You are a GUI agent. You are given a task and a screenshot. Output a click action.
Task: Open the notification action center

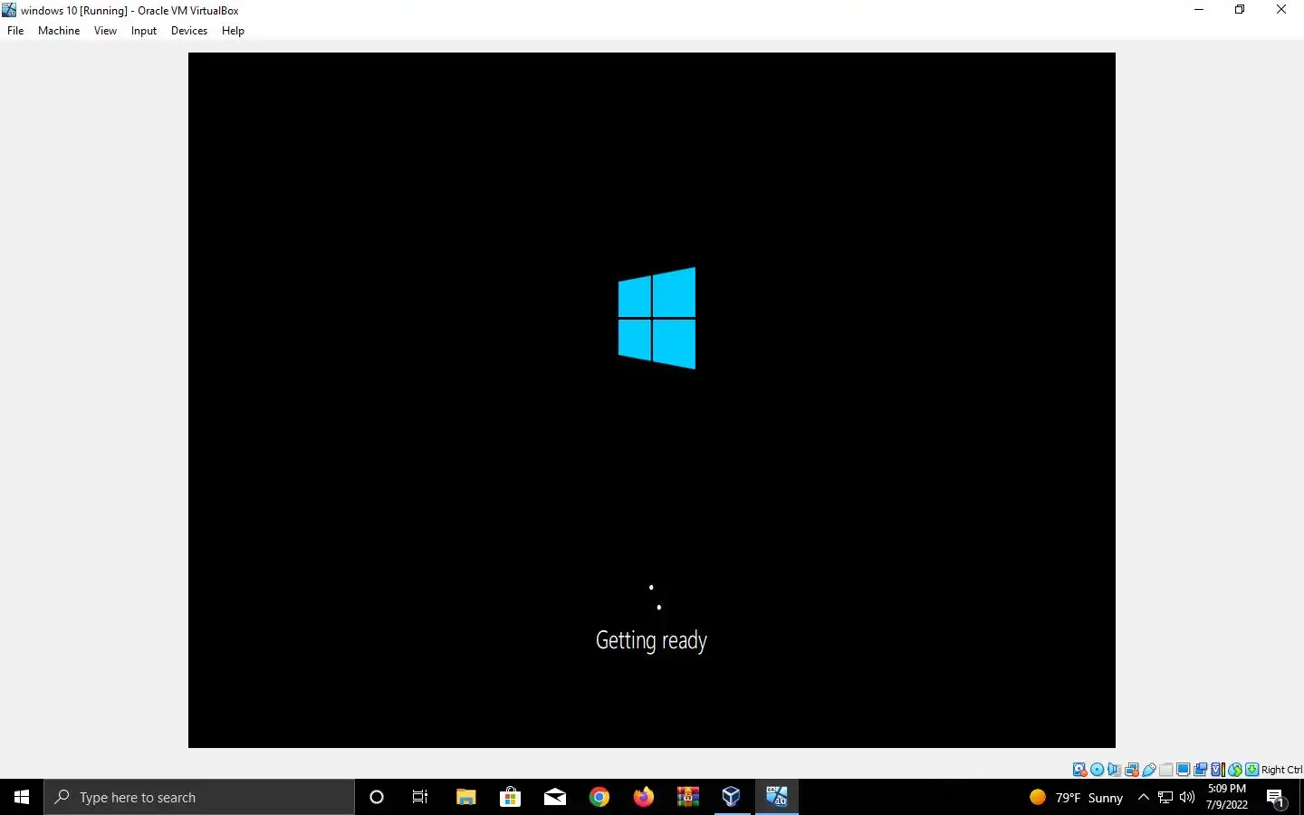1276,798
